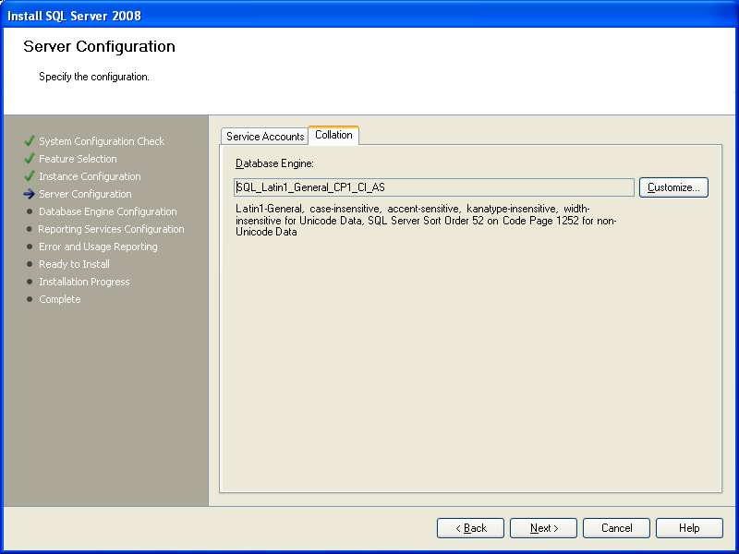Viewport: 739px width, 554px height.
Task: Click the Server Configuration current-step arrow
Action: 30,194
